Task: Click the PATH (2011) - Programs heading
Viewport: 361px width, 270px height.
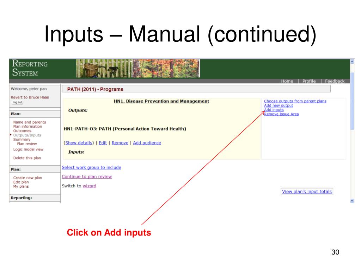Action: pos(95,89)
